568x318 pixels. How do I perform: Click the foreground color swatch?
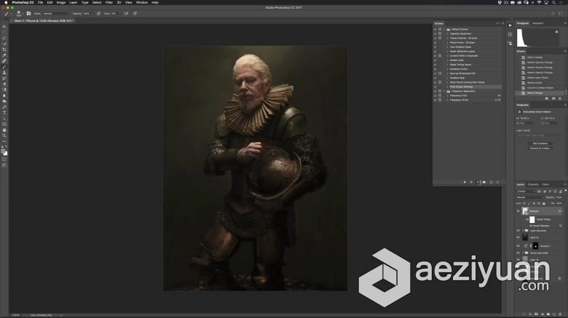coord(3,151)
